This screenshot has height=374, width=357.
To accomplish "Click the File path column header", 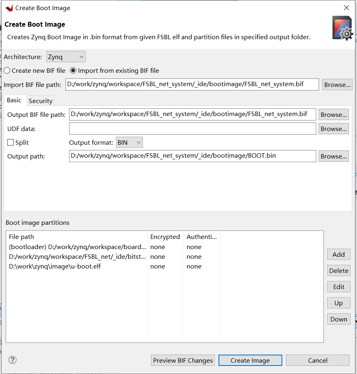I will coord(77,237).
